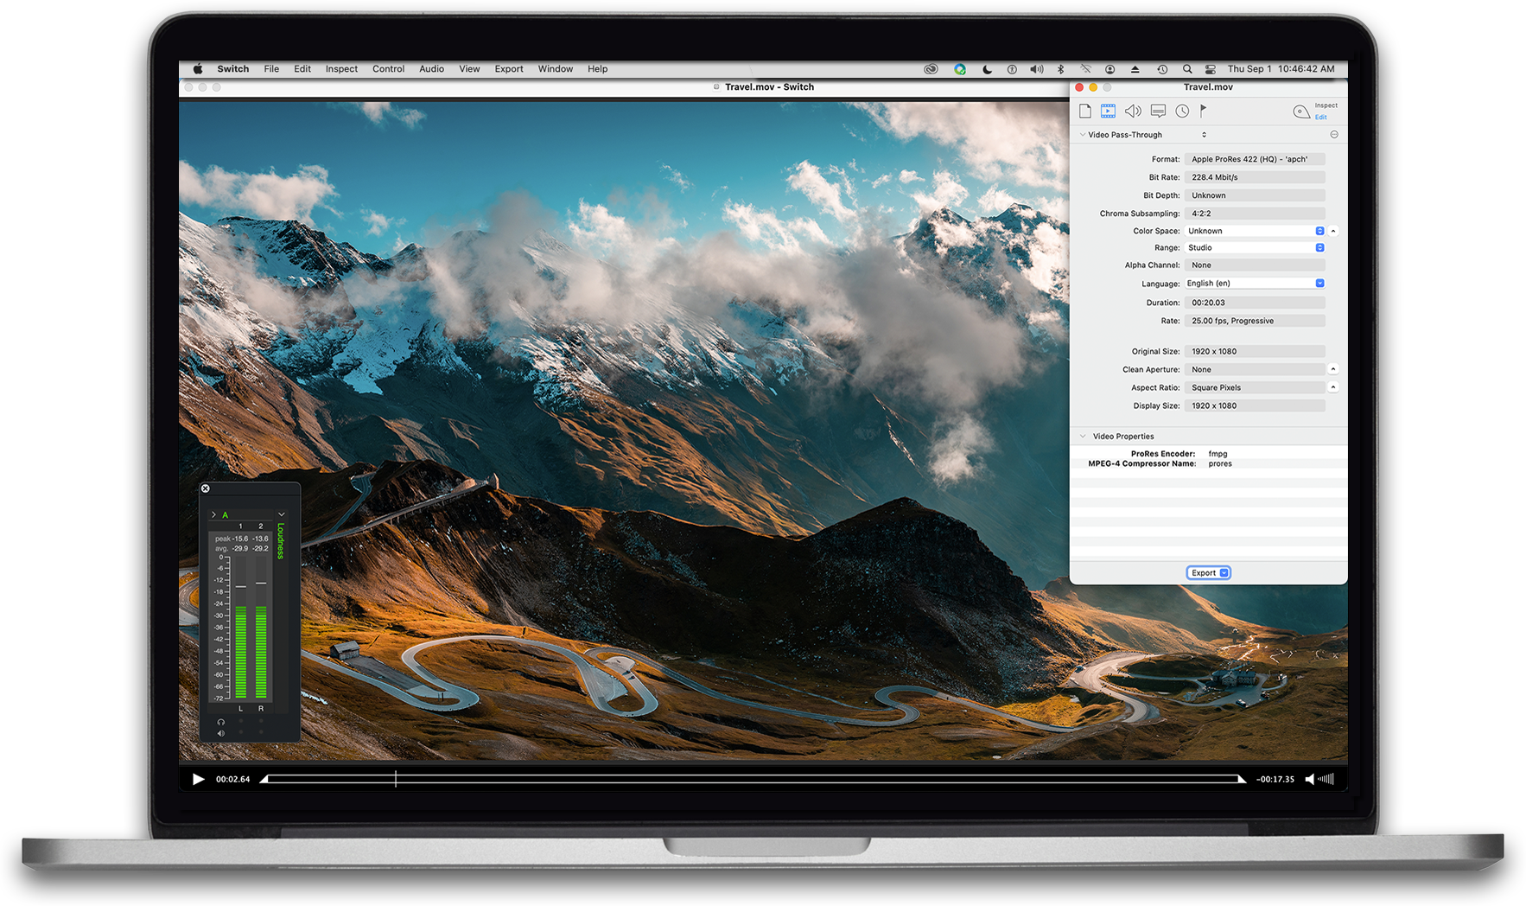Switch to the Audio inspector speaker icon
1526x906 pixels.
point(1133,111)
